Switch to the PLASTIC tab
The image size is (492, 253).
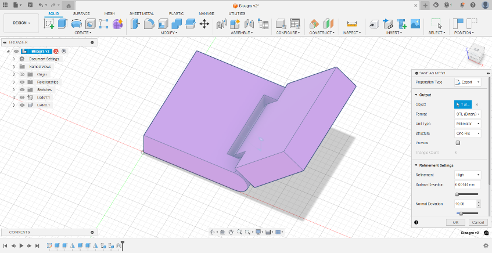177,13
